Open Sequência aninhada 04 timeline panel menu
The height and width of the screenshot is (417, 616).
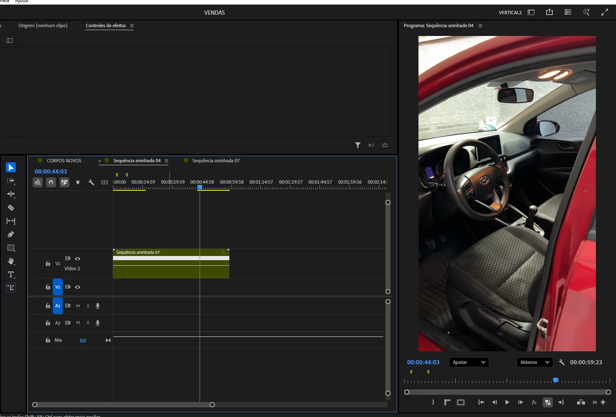coord(167,161)
